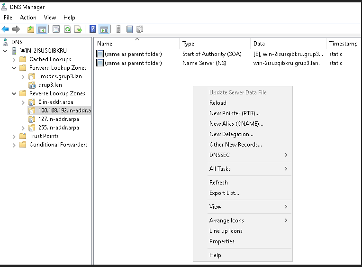Open the Arrange Icons submenu

(243, 221)
